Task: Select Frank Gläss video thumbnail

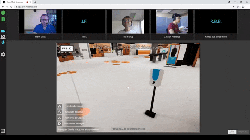Action: point(40,22)
